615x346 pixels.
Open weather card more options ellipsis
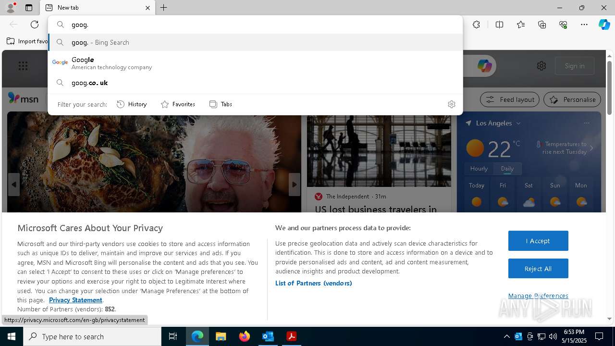click(x=586, y=123)
